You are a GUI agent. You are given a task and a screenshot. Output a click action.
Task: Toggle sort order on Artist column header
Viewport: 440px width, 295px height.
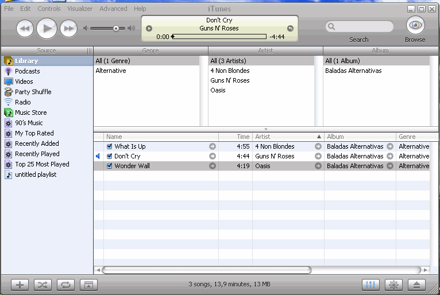[288, 137]
